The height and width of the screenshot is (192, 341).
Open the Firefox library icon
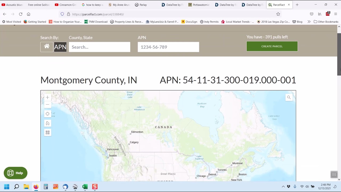point(320,14)
